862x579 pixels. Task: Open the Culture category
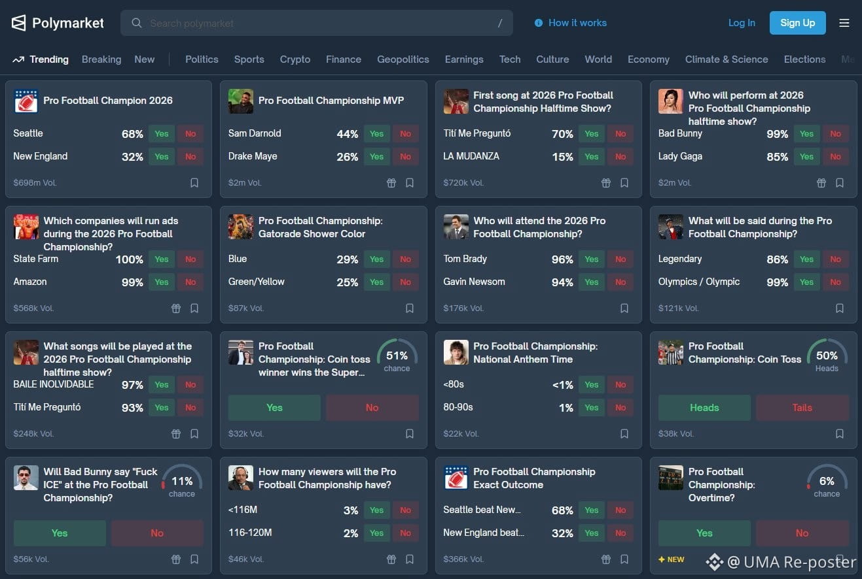pyautogui.click(x=552, y=59)
